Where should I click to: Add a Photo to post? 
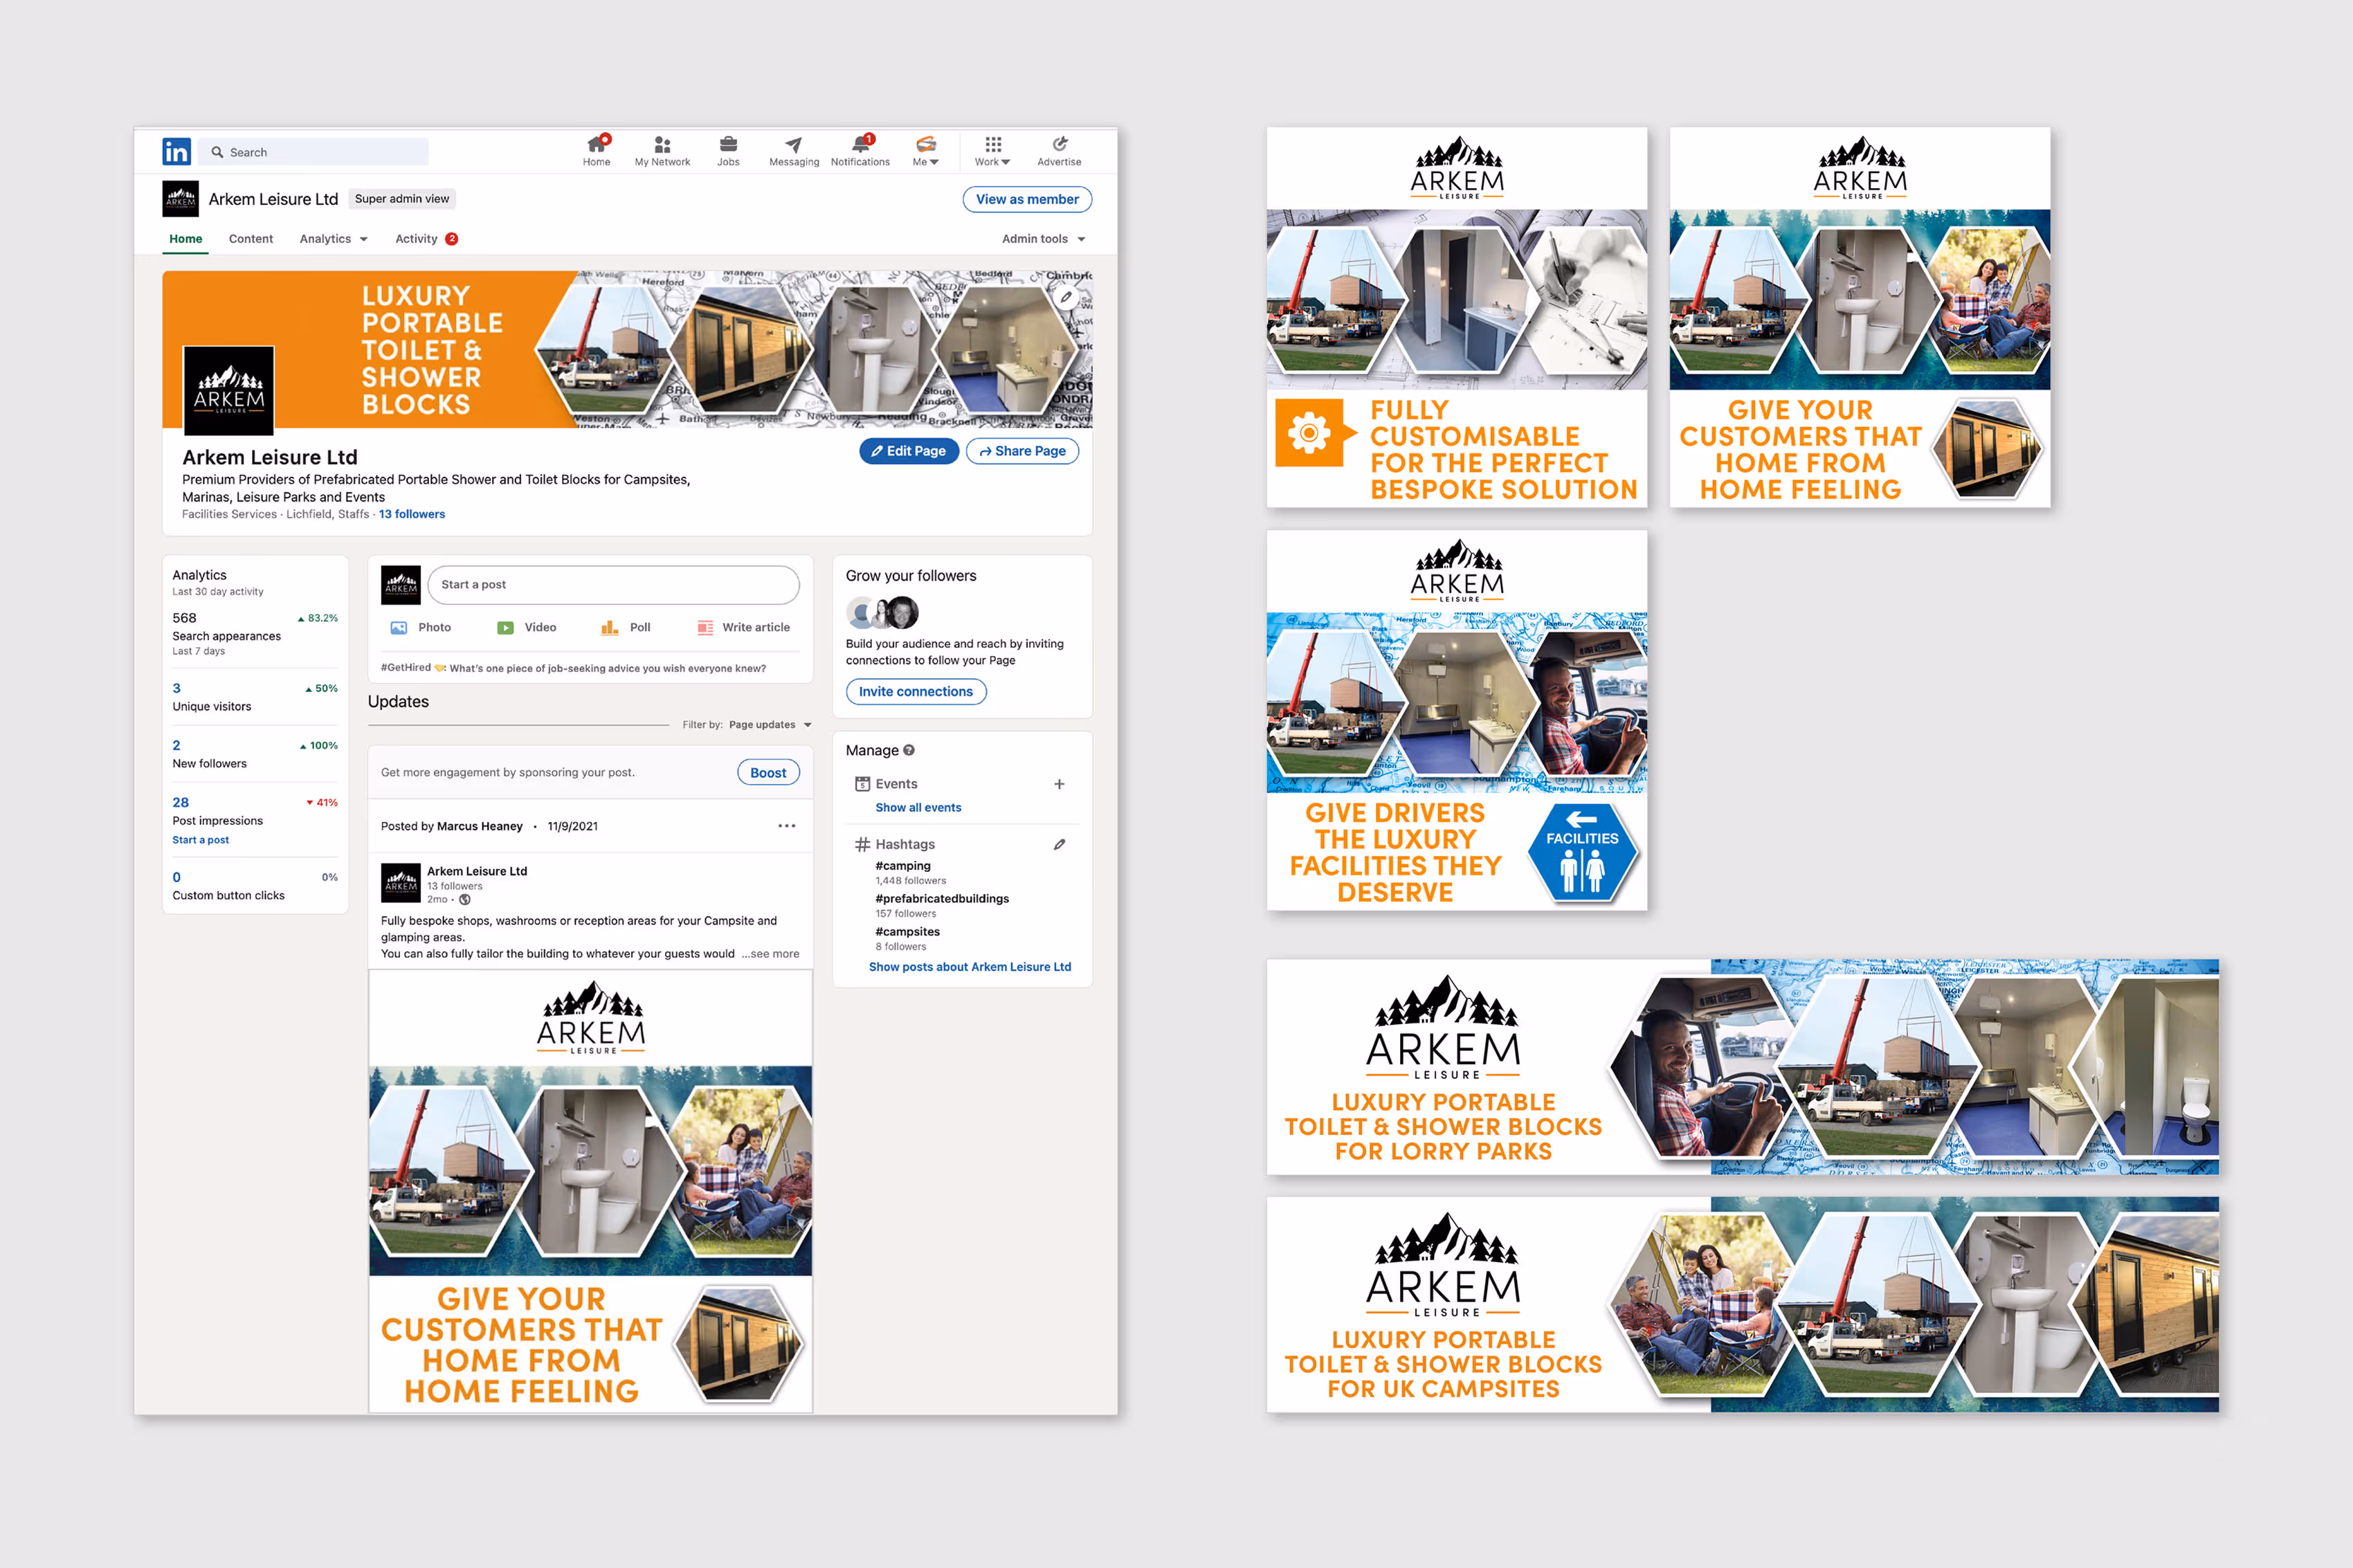coord(421,628)
